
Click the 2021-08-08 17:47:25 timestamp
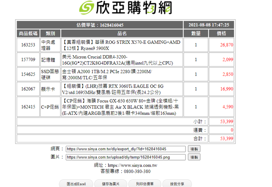coord(209,25)
